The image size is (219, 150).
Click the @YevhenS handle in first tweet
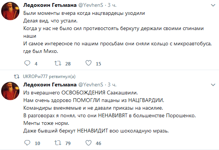point(90,5)
